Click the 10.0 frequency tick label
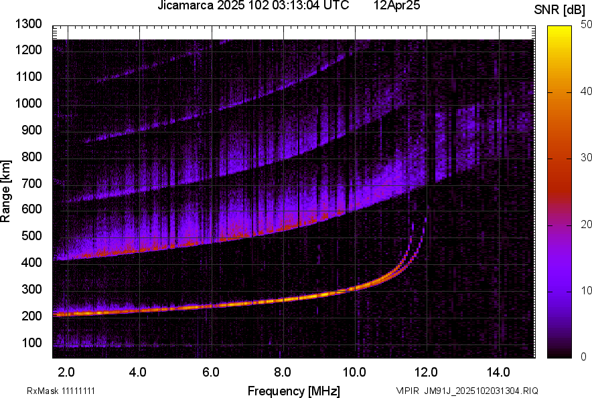592x398 pixels. pos(354,372)
